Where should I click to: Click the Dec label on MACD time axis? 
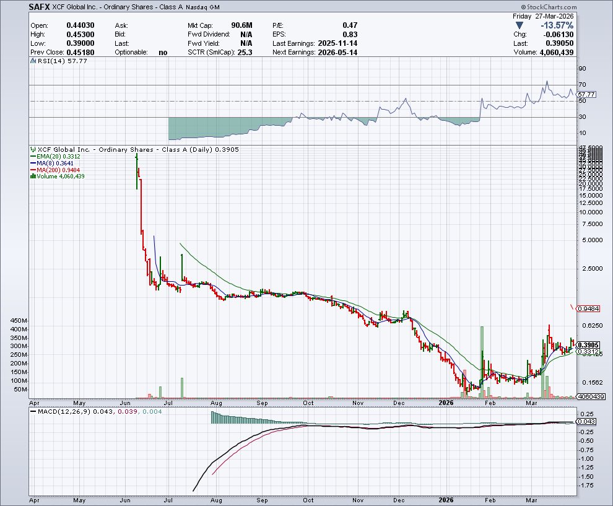click(x=399, y=500)
